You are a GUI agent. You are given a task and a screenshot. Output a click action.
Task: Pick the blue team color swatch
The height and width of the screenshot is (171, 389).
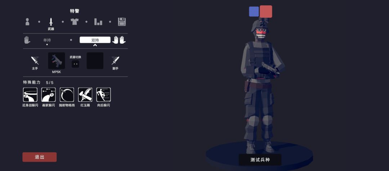254,12
